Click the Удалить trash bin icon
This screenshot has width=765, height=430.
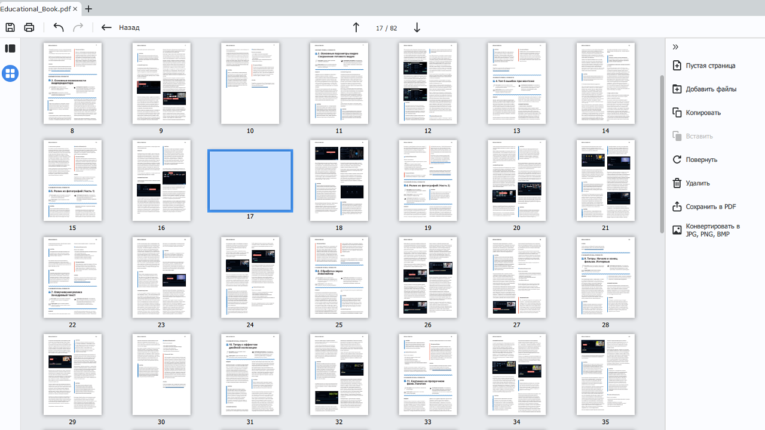tap(677, 183)
